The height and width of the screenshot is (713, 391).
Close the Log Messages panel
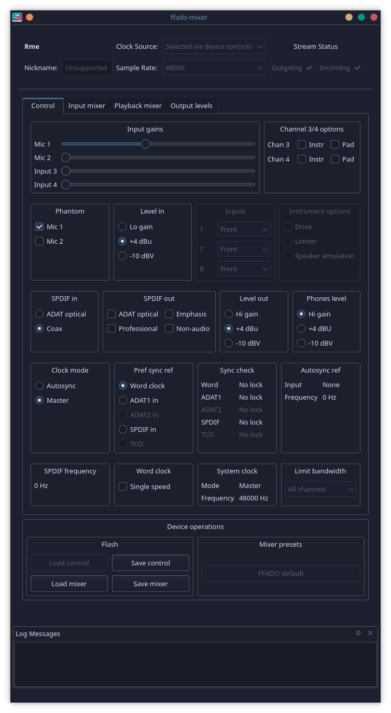click(x=370, y=633)
